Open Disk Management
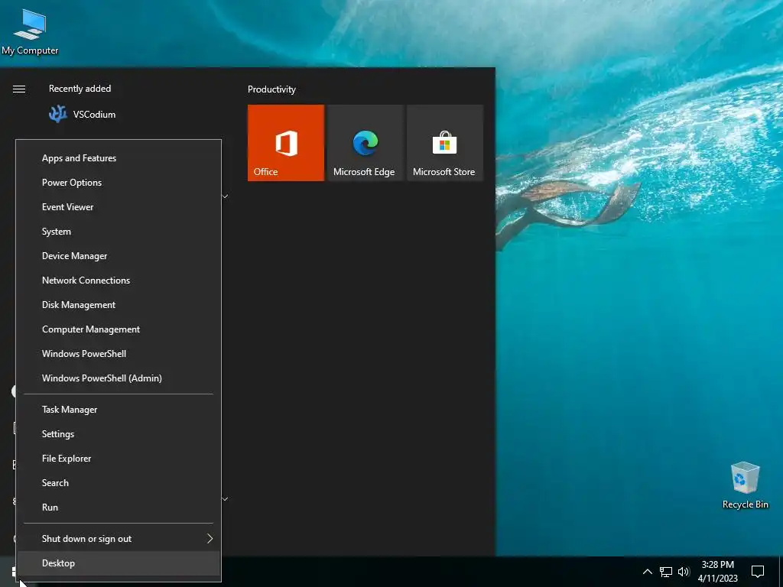This screenshot has height=587, width=783. [119, 305]
